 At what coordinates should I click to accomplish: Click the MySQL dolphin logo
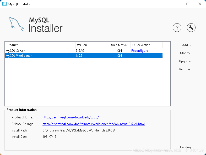[17, 25]
